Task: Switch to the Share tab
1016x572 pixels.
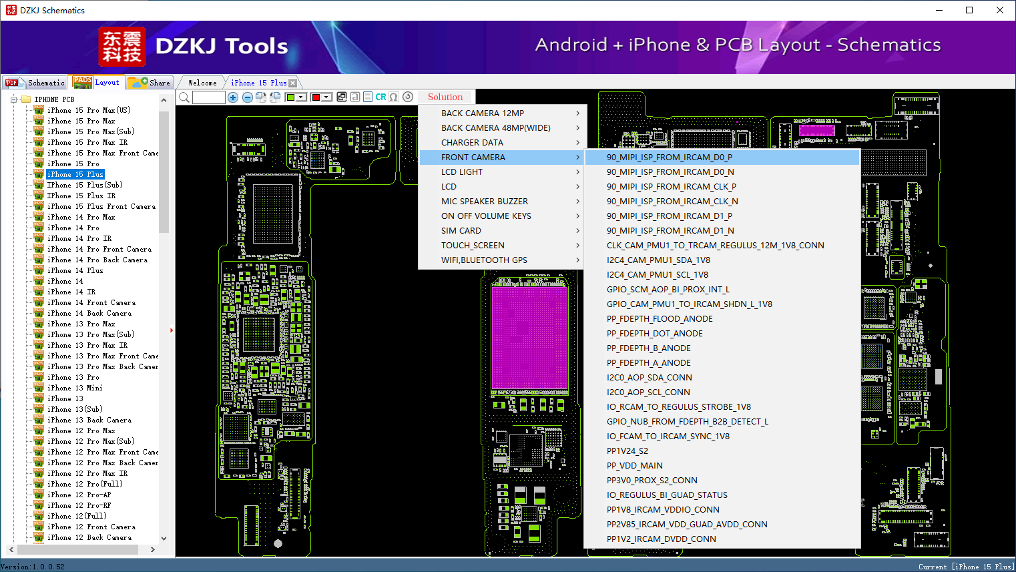Action: coord(150,83)
